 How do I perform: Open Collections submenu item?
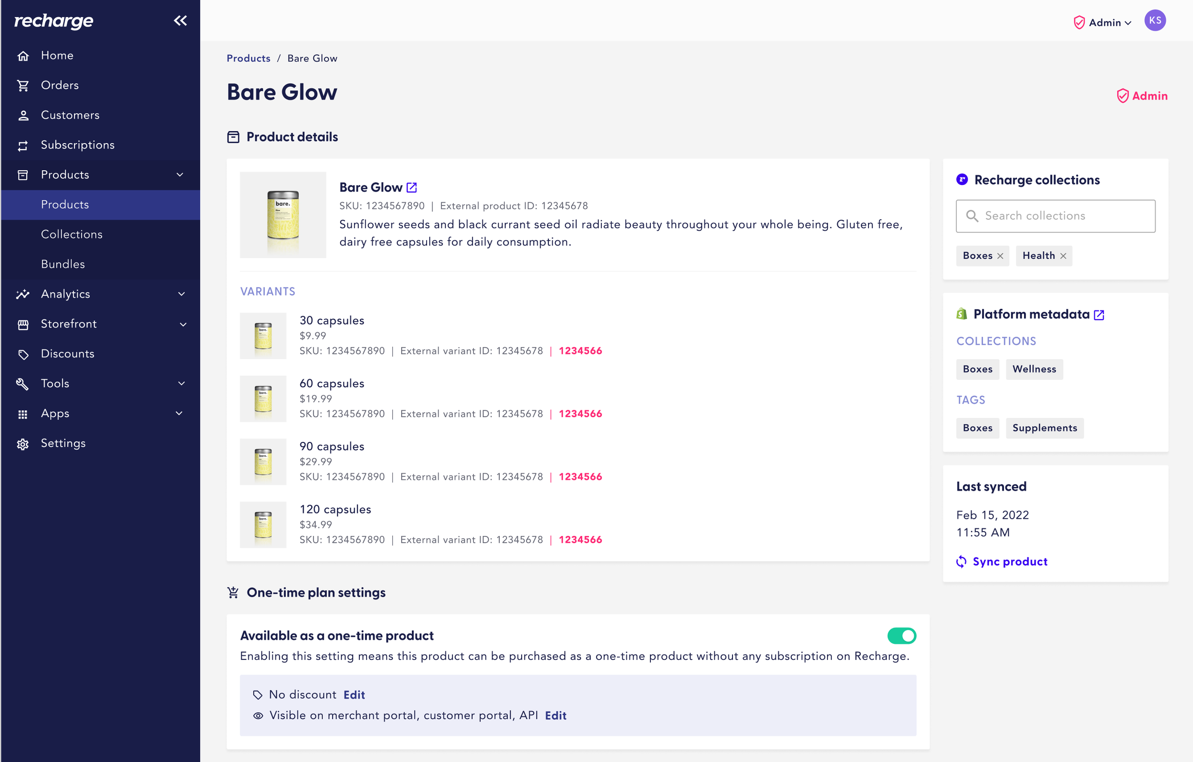point(72,234)
